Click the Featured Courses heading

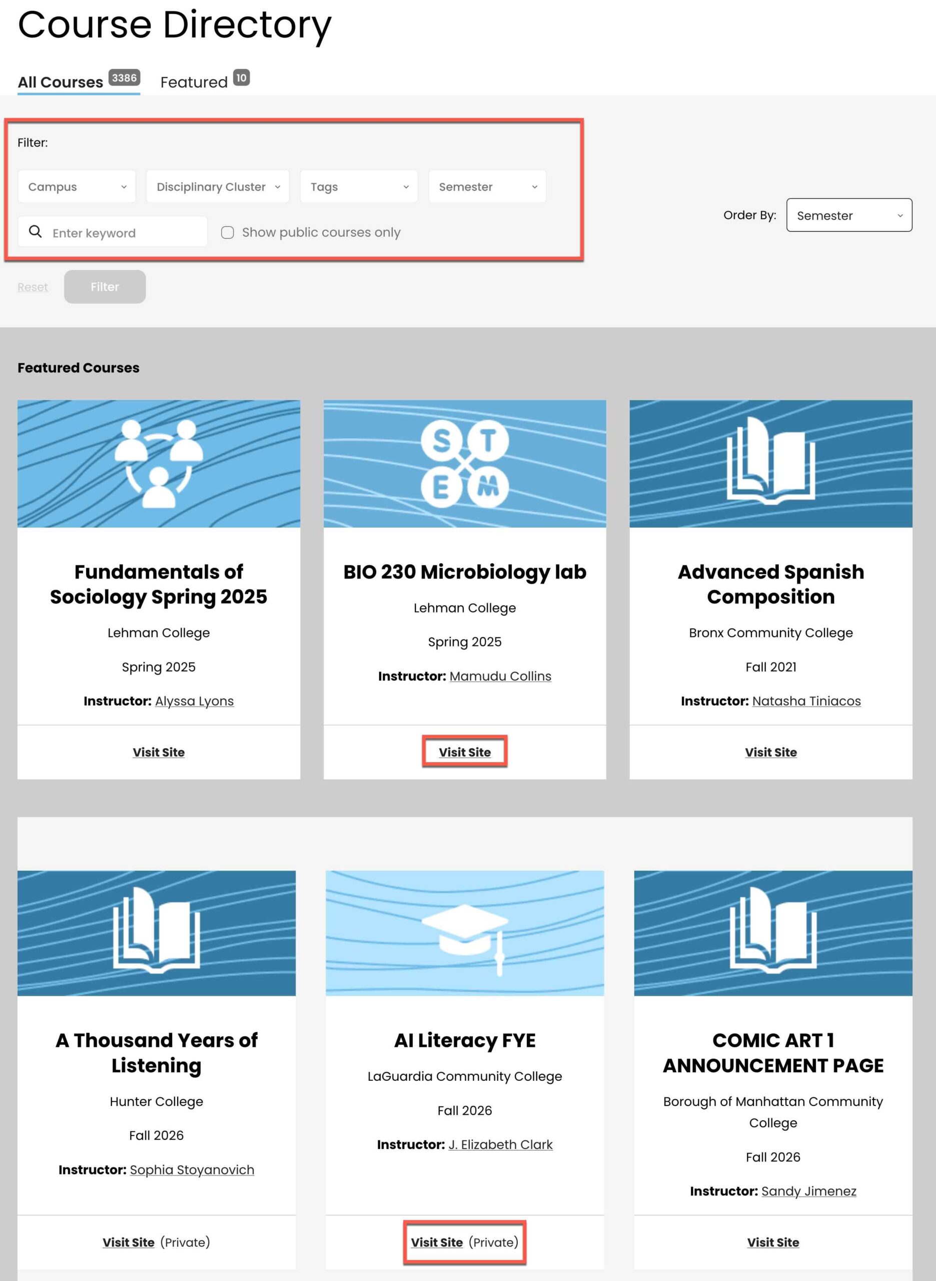coord(78,368)
